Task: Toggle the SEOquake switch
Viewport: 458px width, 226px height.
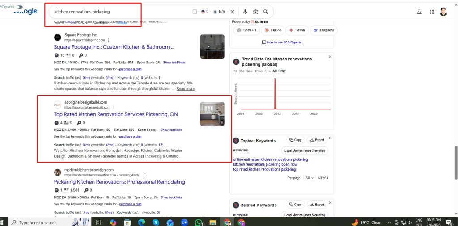Action: click(20, 7)
